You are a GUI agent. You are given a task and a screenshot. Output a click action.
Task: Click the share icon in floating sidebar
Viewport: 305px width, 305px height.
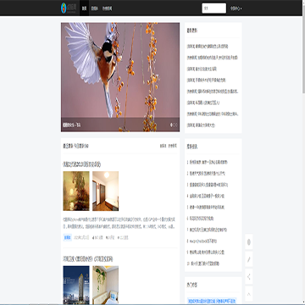click(x=249, y=276)
